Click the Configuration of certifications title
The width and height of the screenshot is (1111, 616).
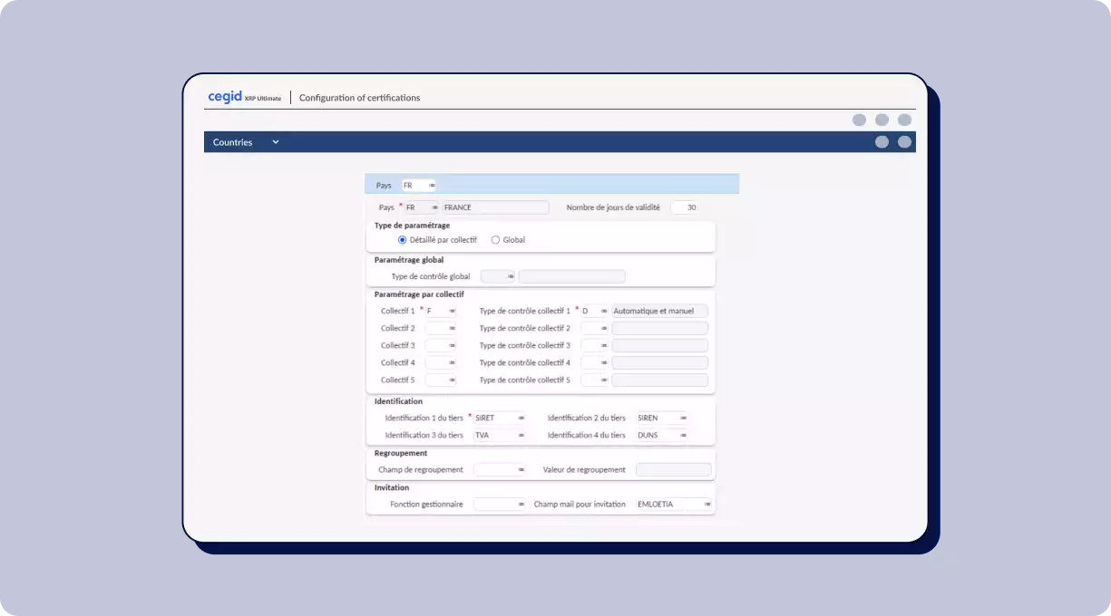359,98
